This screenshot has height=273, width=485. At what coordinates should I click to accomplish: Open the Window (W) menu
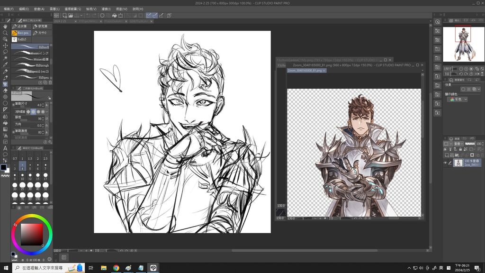click(121, 9)
